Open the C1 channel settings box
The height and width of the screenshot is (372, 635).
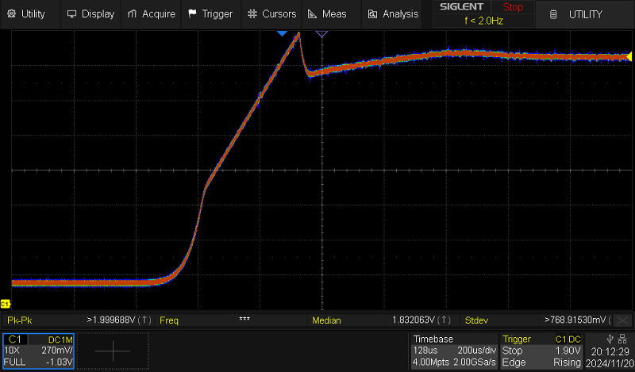[x=39, y=350]
